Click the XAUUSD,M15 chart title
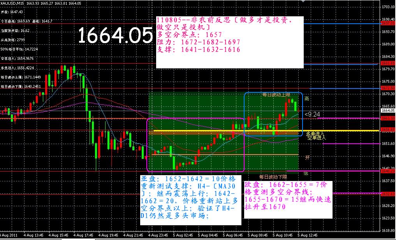396x240 pixels. pos(14,3)
